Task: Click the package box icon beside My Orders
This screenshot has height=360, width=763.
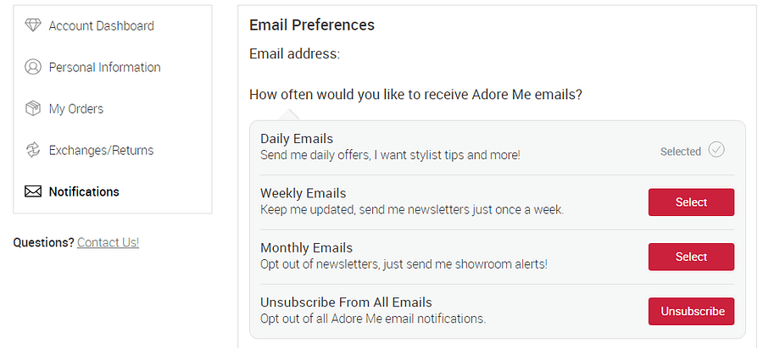Action: [33, 108]
